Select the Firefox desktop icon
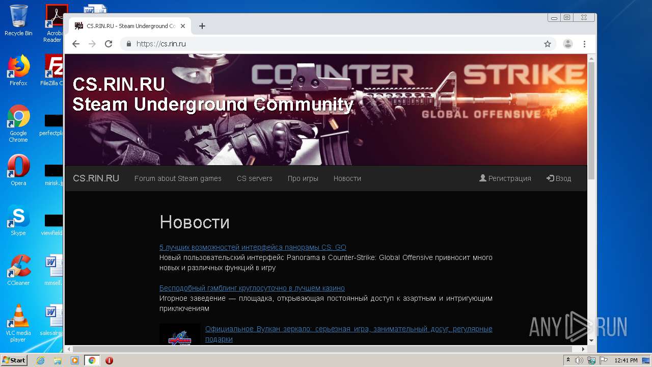The image size is (652, 367). coord(18,70)
